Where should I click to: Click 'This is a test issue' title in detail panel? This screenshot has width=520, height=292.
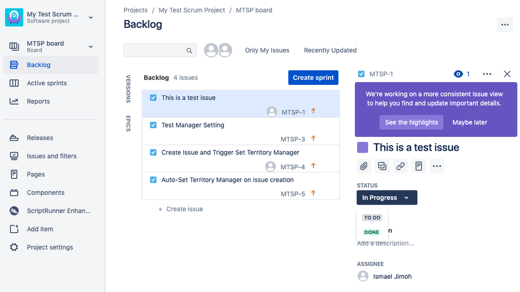pyautogui.click(x=416, y=147)
